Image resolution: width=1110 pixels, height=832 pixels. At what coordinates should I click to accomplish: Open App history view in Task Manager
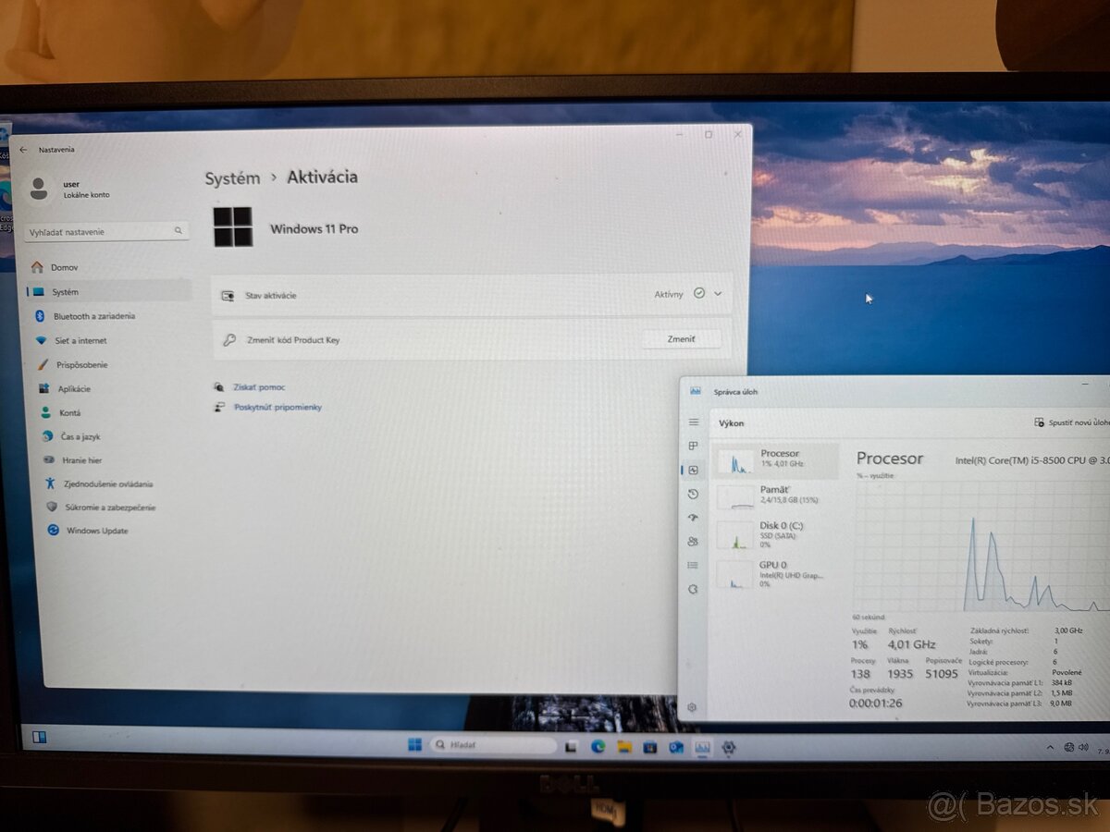click(x=694, y=494)
